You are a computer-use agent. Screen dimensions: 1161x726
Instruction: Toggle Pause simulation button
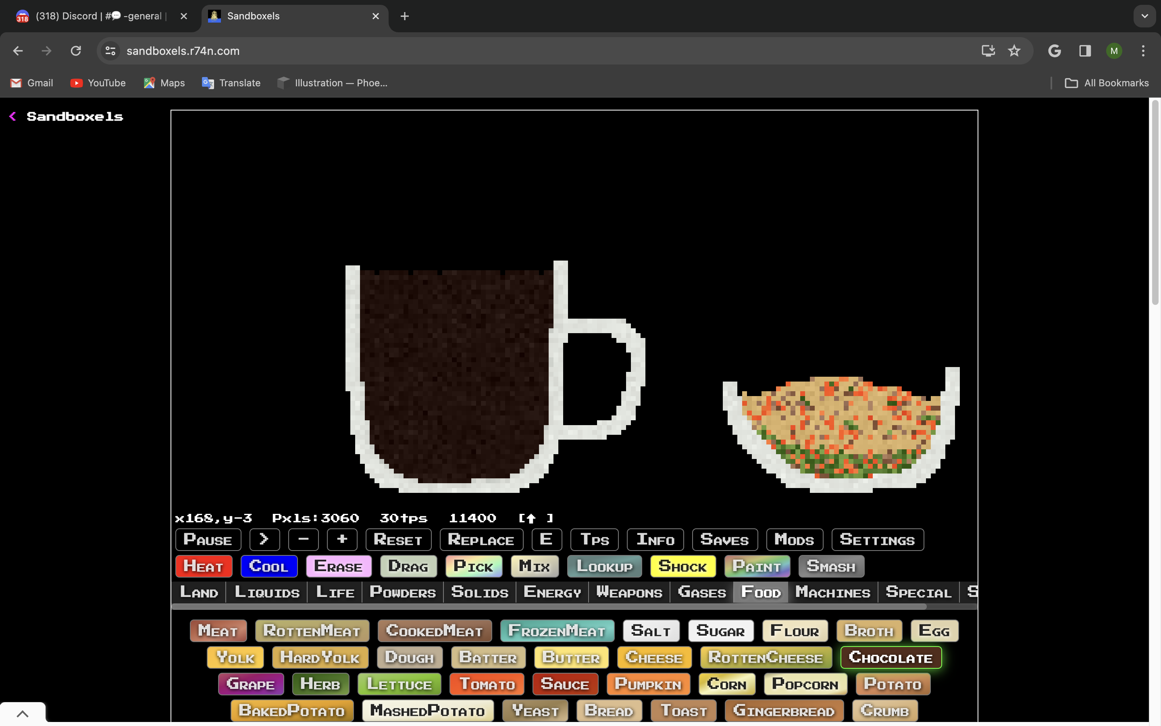[x=208, y=539]
